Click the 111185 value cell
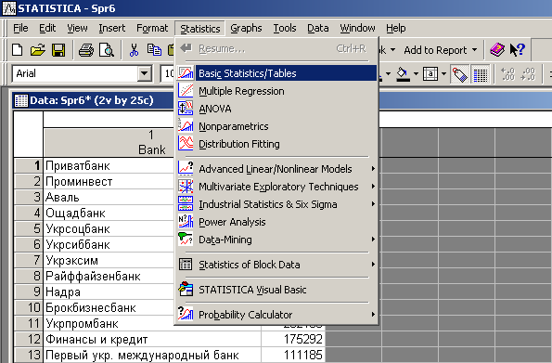 [293, 355]
